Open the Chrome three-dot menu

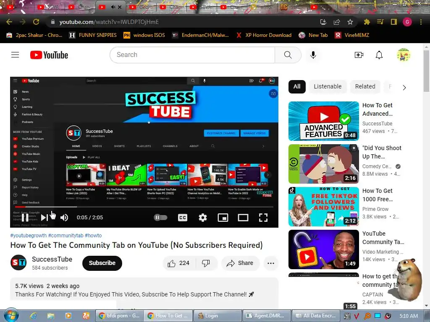(x=421, y=22)
